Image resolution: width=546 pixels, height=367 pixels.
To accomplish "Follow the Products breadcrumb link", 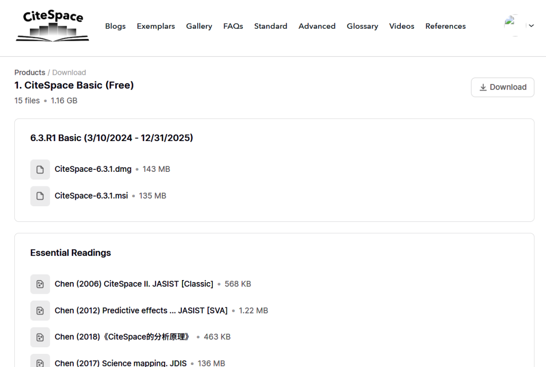I will 30,72.
